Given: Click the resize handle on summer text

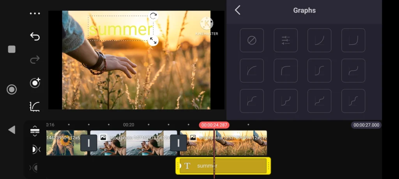Looking at the screenshot, I should pos(154,40).
